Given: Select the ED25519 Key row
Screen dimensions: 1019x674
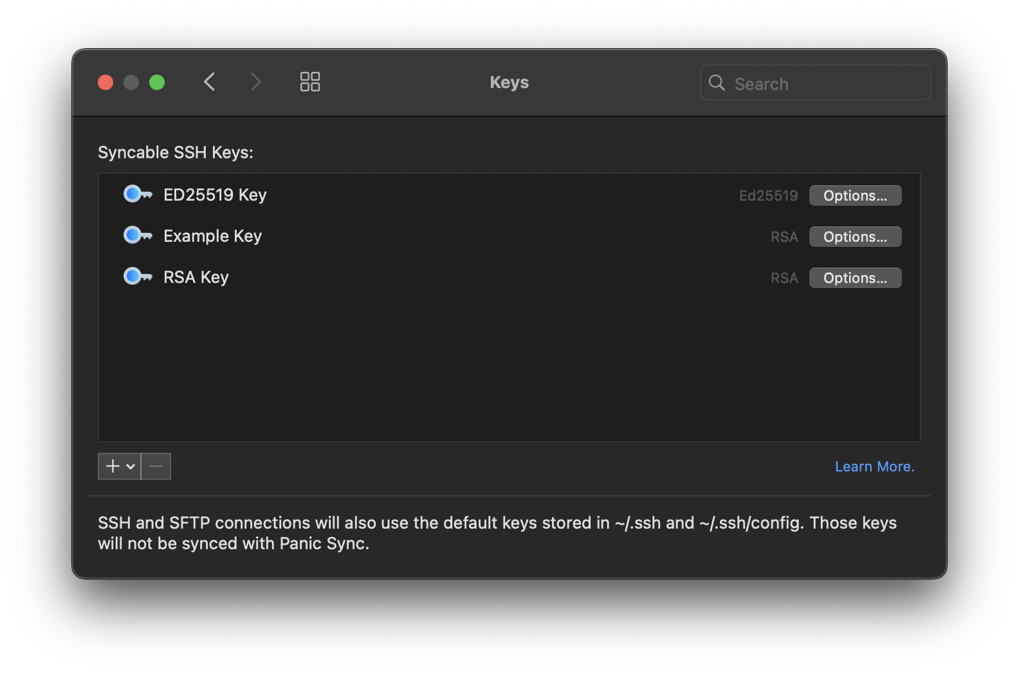Looking at the screenshot, I should pyautogui.click(x=509, y=195).
